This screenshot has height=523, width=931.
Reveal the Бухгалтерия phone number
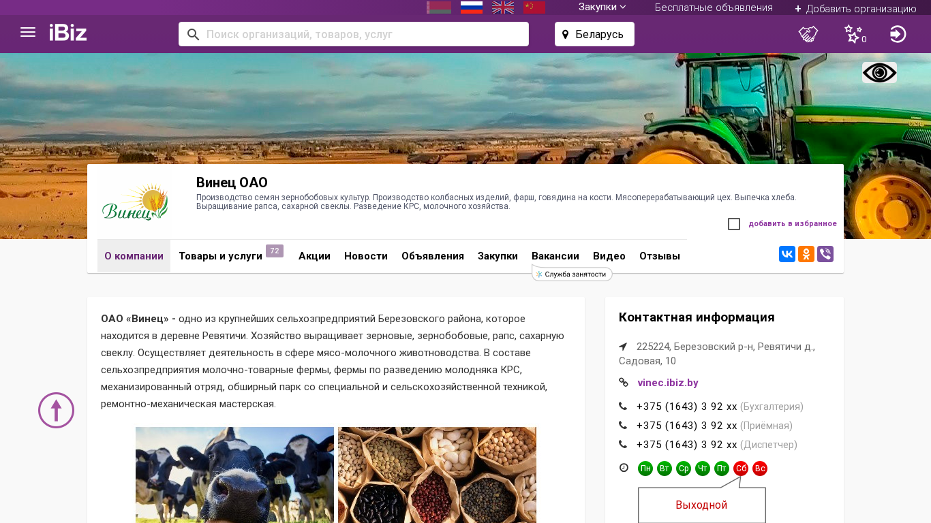(x=687, y=407)
